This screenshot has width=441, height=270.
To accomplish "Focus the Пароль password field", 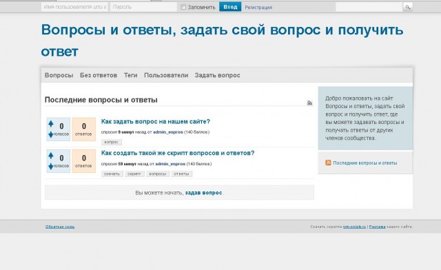I will (x=143, y=7).
